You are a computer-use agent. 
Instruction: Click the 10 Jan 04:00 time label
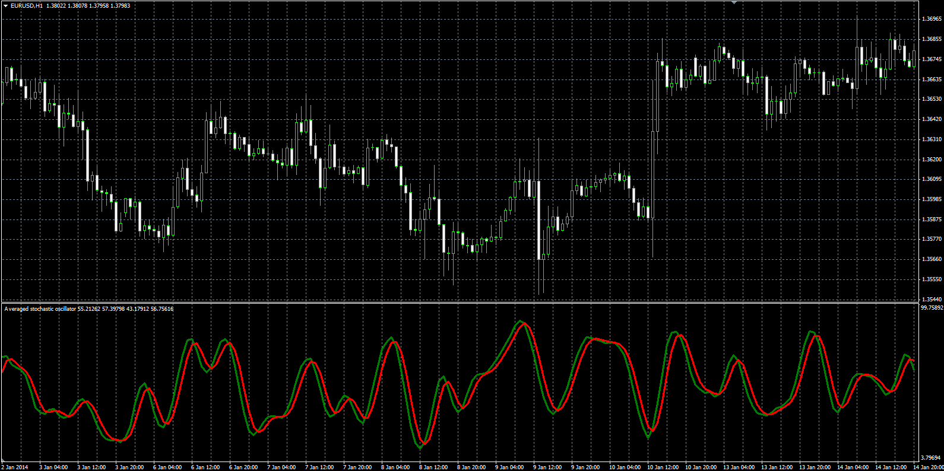point(625,467)
